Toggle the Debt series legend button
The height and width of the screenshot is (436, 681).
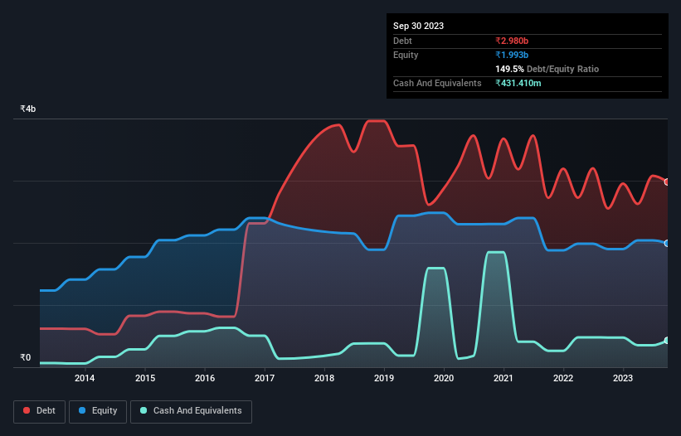[40, 411]
